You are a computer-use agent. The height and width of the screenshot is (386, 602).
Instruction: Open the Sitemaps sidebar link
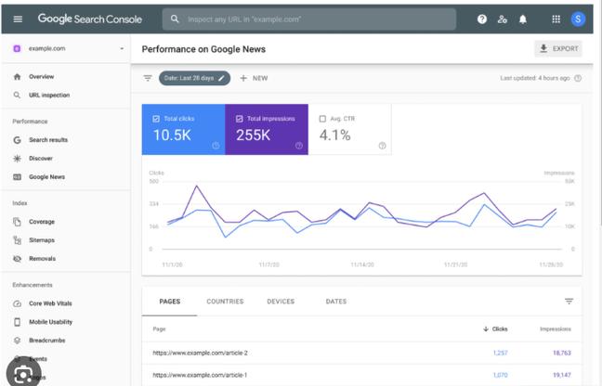pos(42,240)
